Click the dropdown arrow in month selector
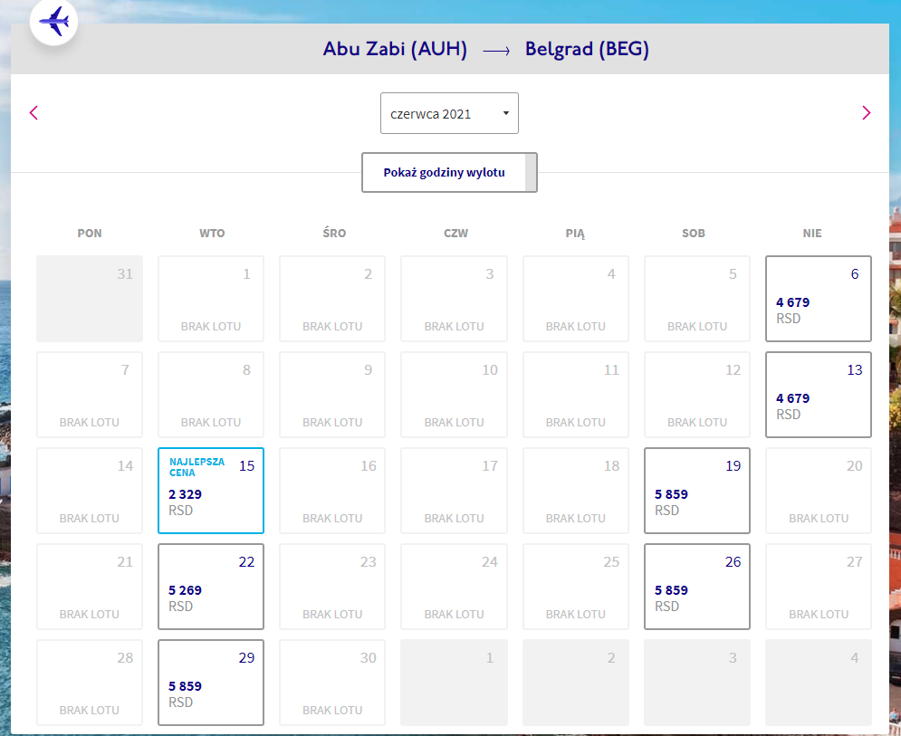Viewport: 901px width, 736px height. tap(505, 113)
